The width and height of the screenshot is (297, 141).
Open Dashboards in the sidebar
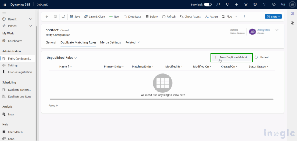click(15, 41)
